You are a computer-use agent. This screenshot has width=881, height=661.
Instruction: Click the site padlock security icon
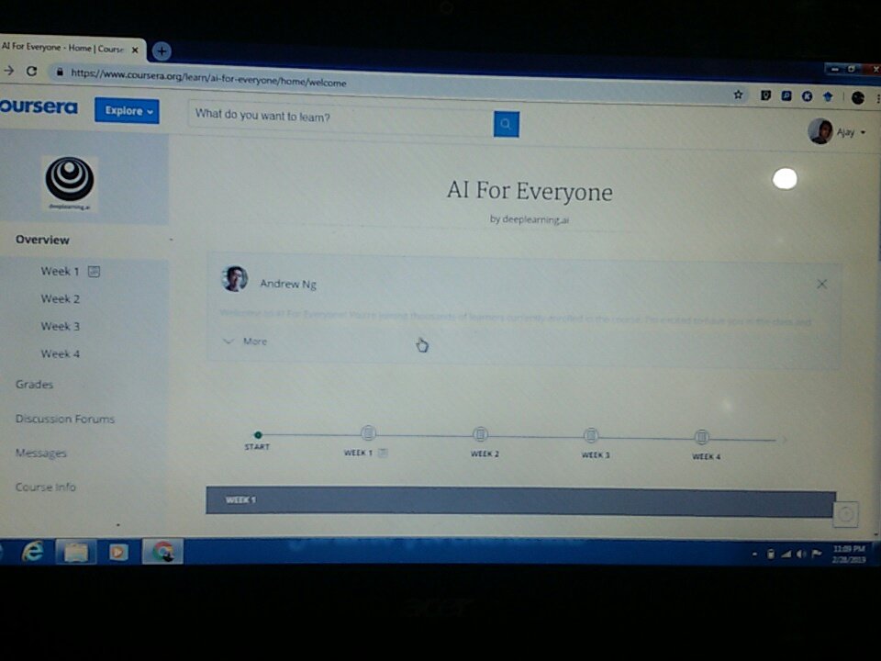tap(60, 72)
